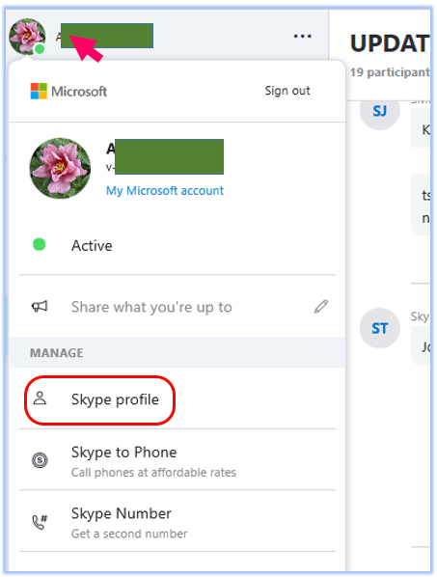This screenshot has width=437, height=577.
Task: Click the ST participant avatar
Action: (x=380, y=328)
